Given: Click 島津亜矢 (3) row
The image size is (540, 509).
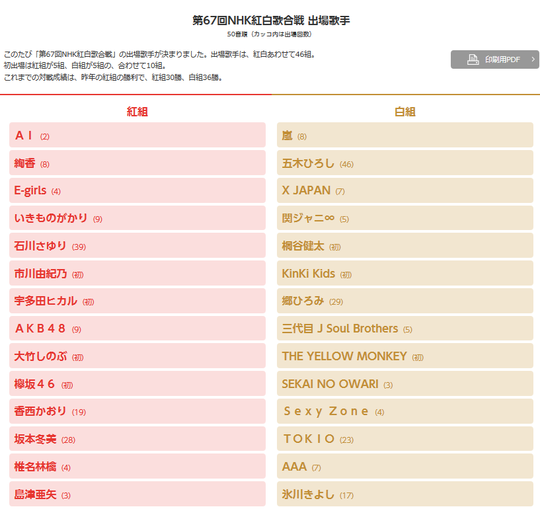Looking at the screenshot, I should point(137,494).
